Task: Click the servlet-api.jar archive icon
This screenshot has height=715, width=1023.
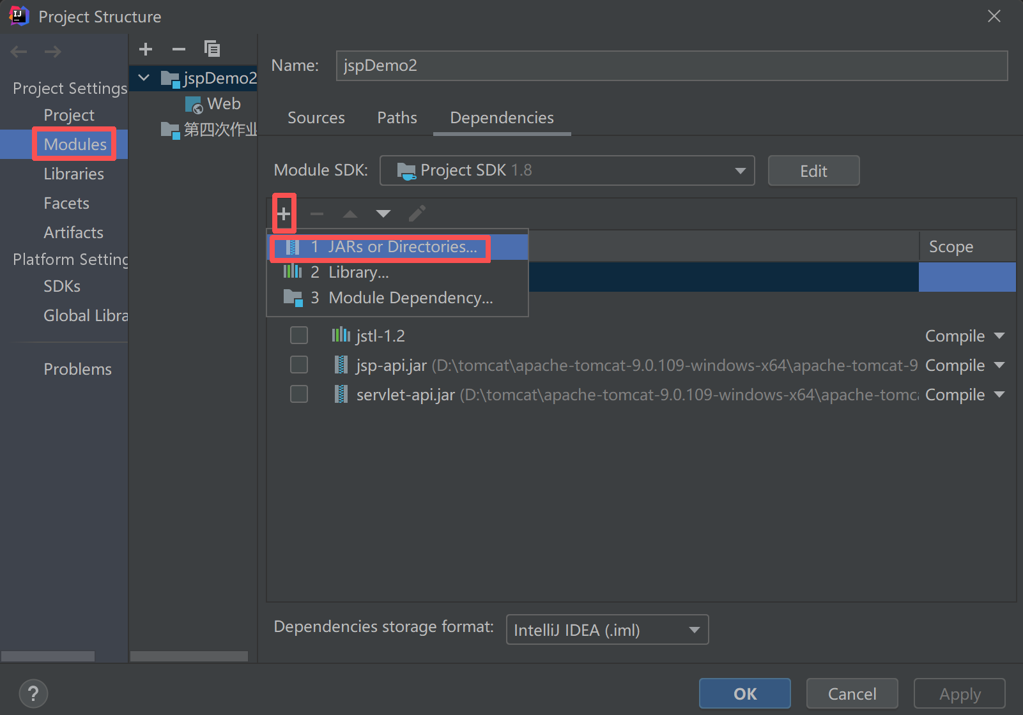Action: click(341, 394)
